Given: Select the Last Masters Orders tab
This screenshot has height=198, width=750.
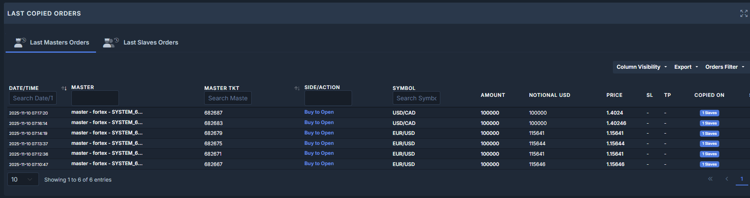Looking at the screenshot, I should pyautogui.click(x=59, y=42).
